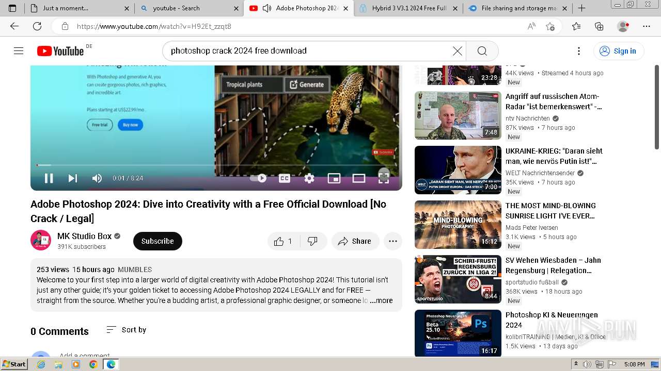Enter fullscreen video mode
This screenshot has height=371, width=661.
[384, 178]
